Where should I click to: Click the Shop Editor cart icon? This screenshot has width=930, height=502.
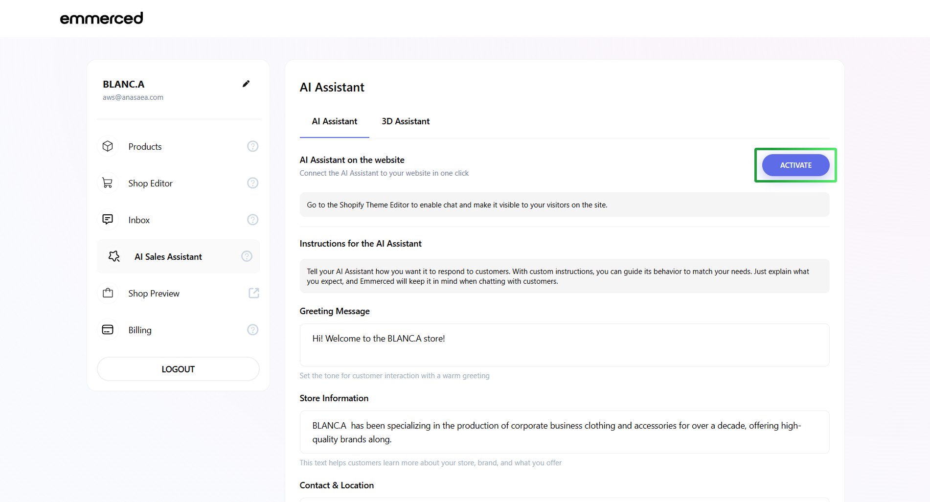coord(108,183)
